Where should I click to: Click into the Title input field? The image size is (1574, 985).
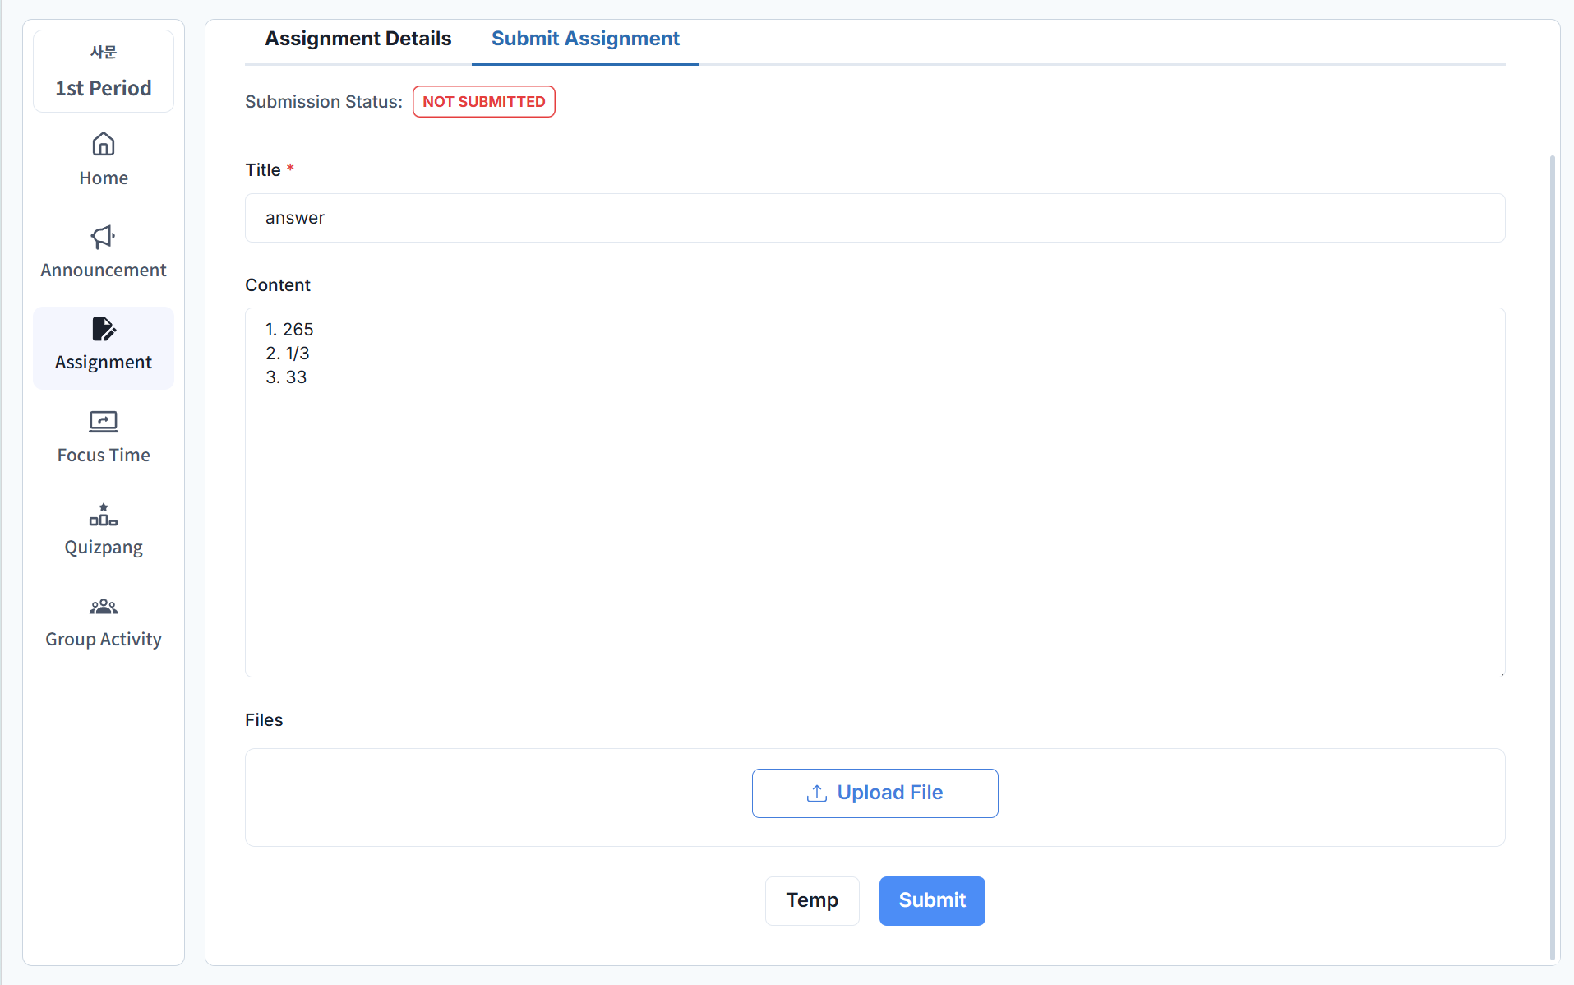point(875,218)
